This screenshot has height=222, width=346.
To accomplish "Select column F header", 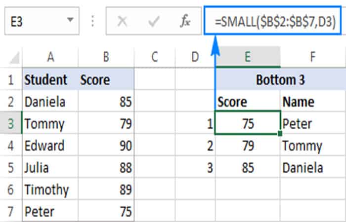I will coord(313,57).
